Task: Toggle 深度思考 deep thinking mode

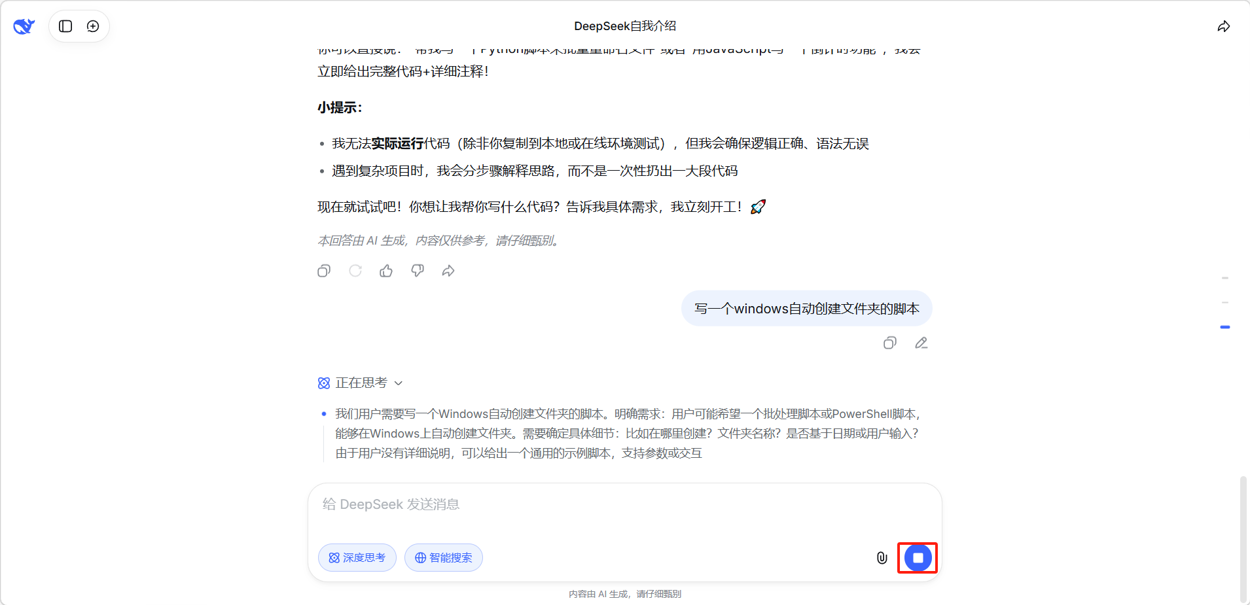Action: 357,558
